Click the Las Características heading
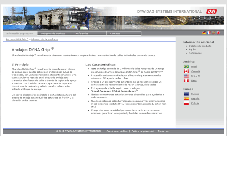 coord(101,65)
